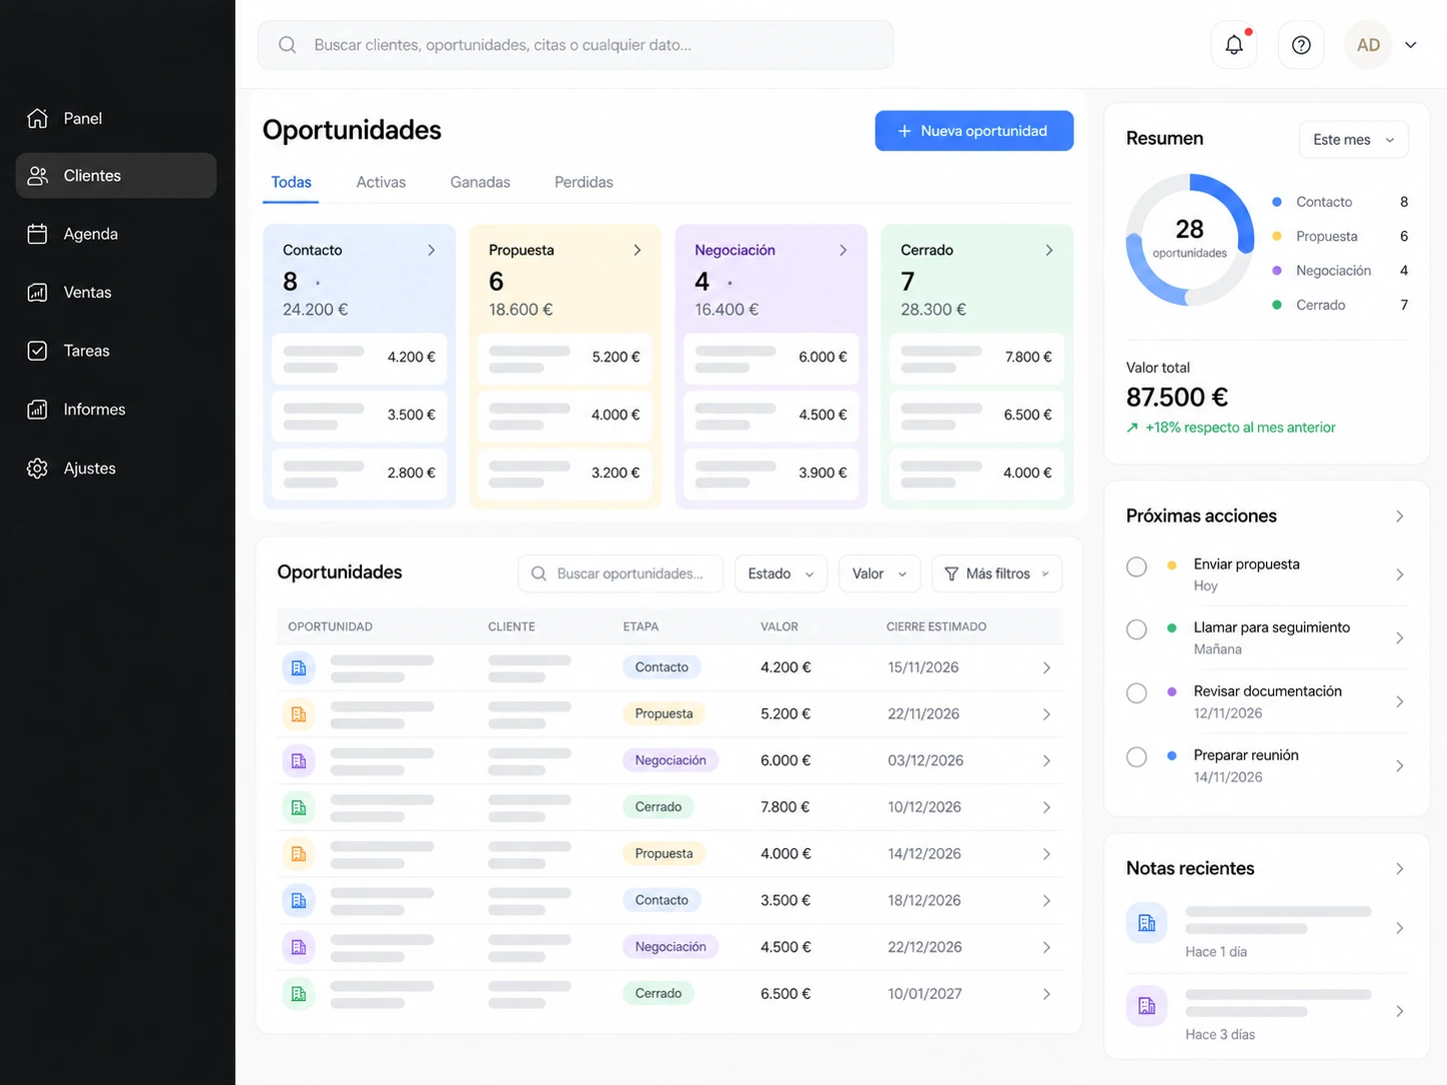Click the Ventas chart icon
Screen dimensions: 1447x1085
[37, 293]
